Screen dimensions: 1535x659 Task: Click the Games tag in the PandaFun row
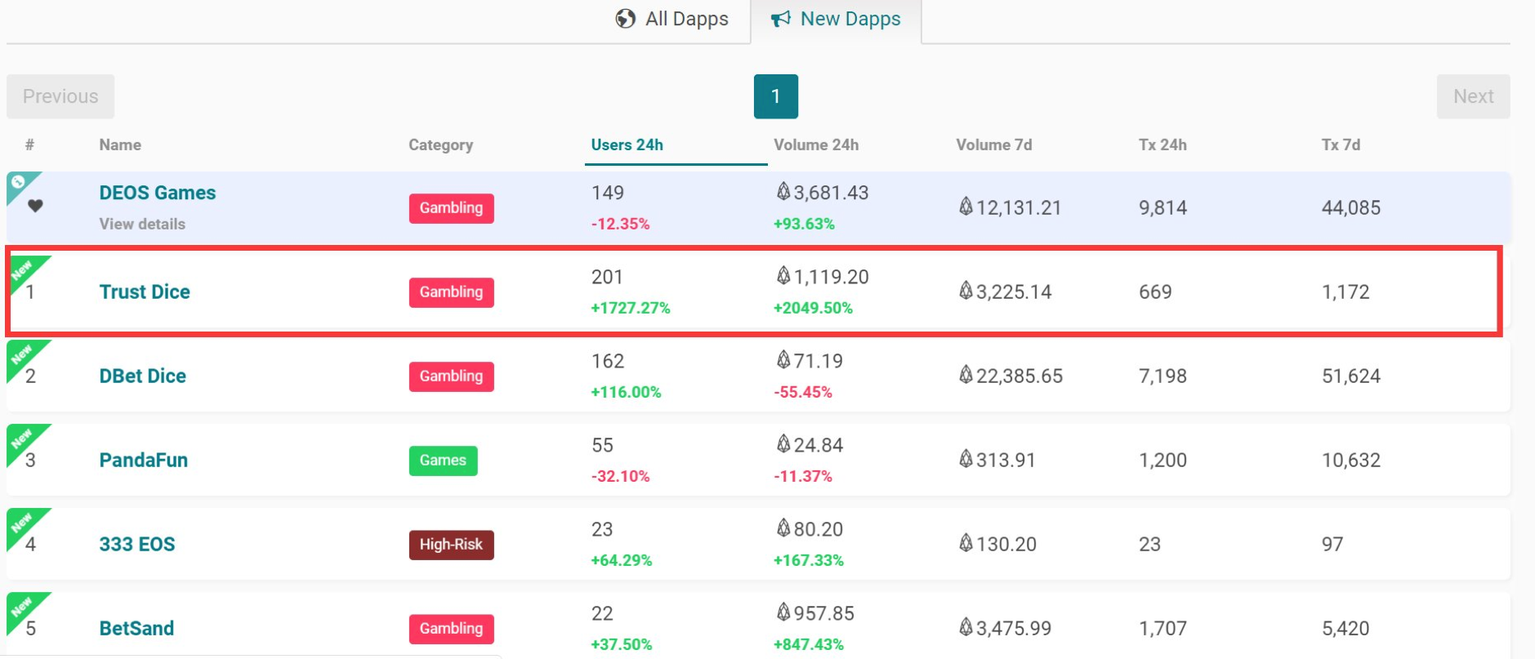444,461
